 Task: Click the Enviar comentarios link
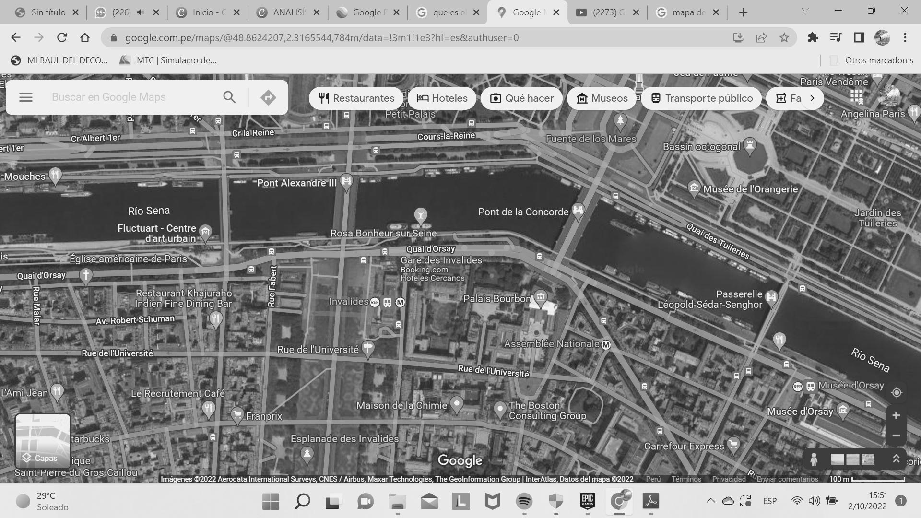[787, 479]
